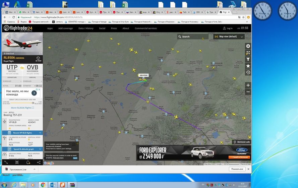The image size is (298, 188).
Task: Open the new tab button
Action: tap(235, 12)
